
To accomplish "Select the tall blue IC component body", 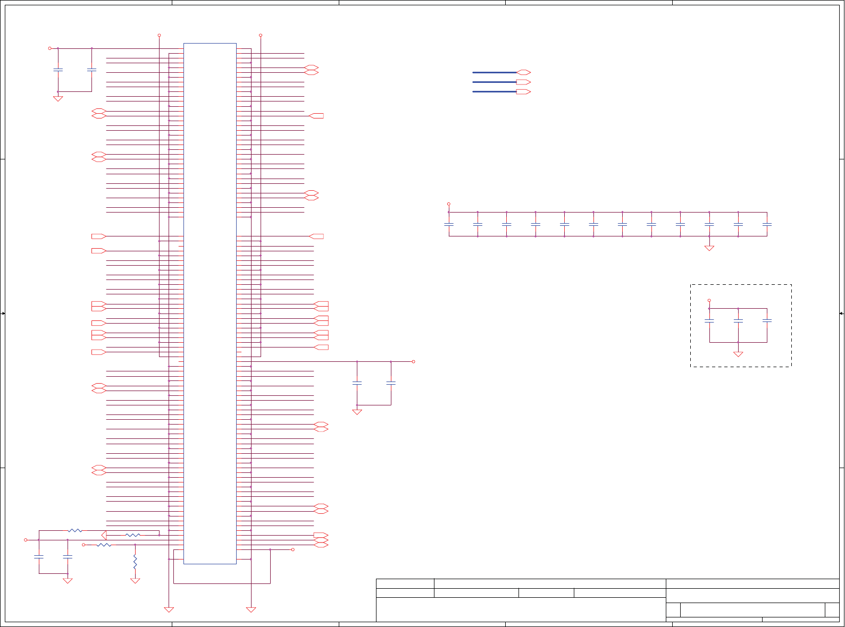I will tap(210, 303).
